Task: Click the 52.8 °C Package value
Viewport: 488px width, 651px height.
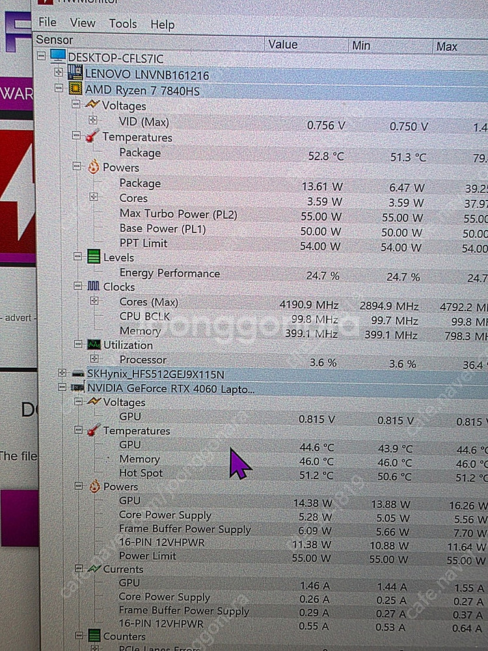Action: pyautogui.click(x=326, y=156)
